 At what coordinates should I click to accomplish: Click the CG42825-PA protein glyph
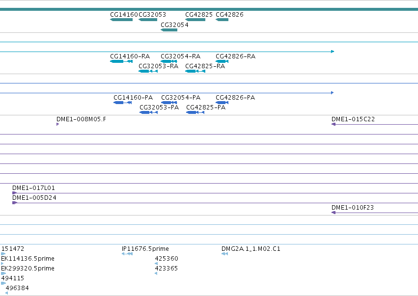[195, 112]
